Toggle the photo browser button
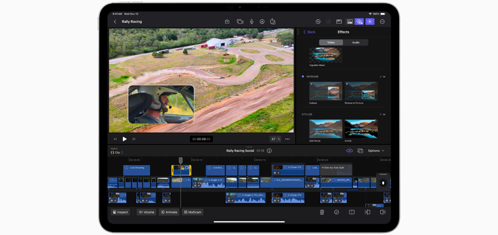 (350, 22)
